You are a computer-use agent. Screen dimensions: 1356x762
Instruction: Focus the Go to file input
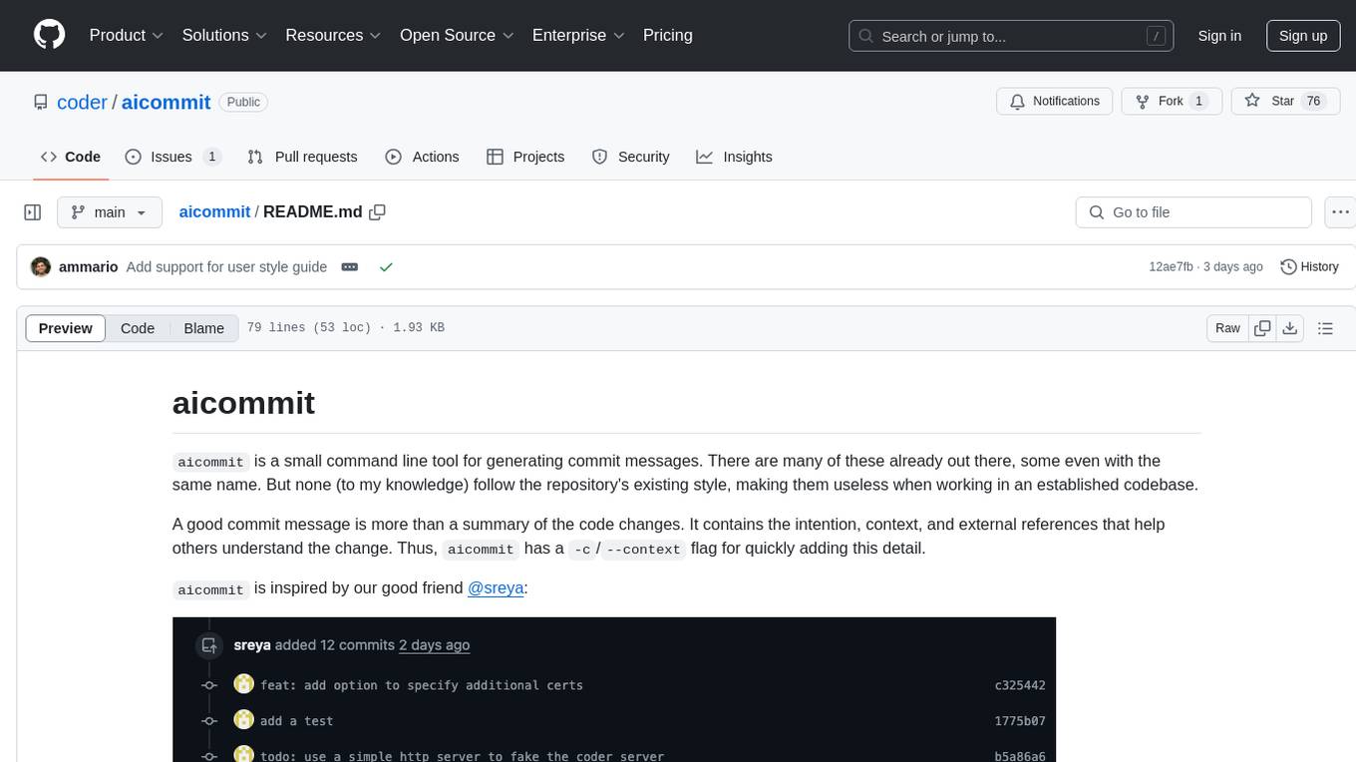point(1193,212)
